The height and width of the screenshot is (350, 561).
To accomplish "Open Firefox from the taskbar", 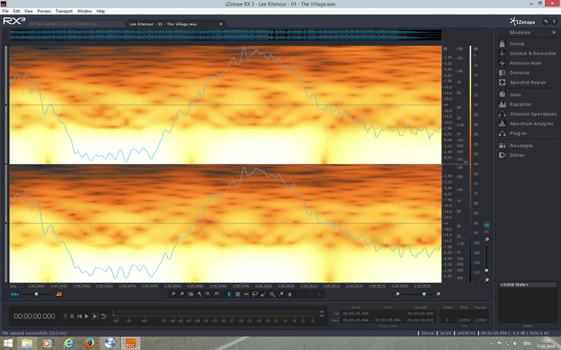I will point(89,344).
